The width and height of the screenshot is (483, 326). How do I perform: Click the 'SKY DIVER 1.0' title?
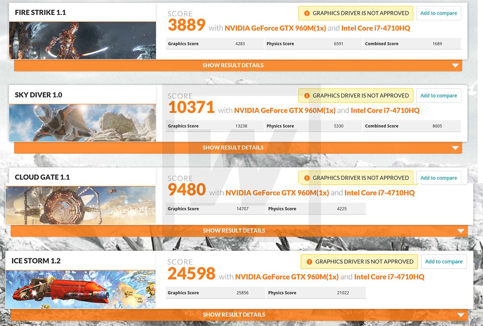point(38,95)
